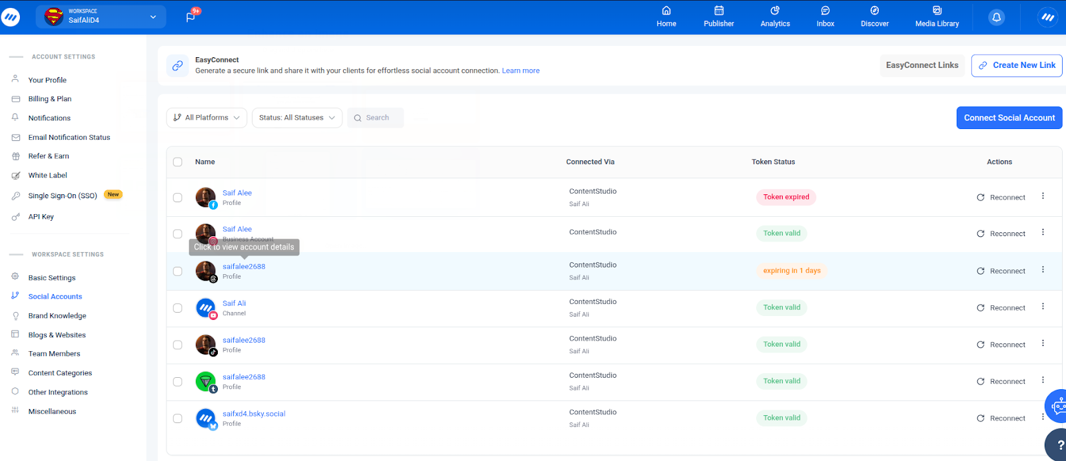Open the flag notifications icon with 9+ badge

[191, 17]
